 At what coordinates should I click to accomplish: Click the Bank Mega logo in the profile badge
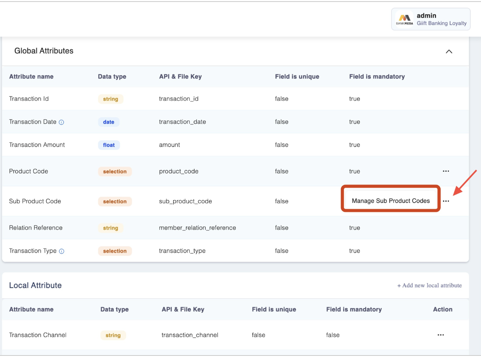coord(404,19)
